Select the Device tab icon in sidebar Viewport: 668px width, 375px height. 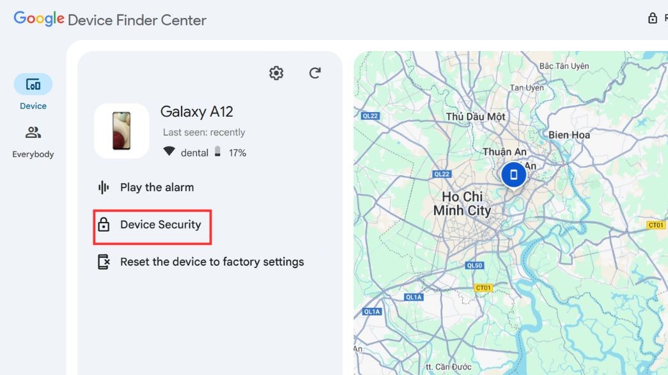33,84
